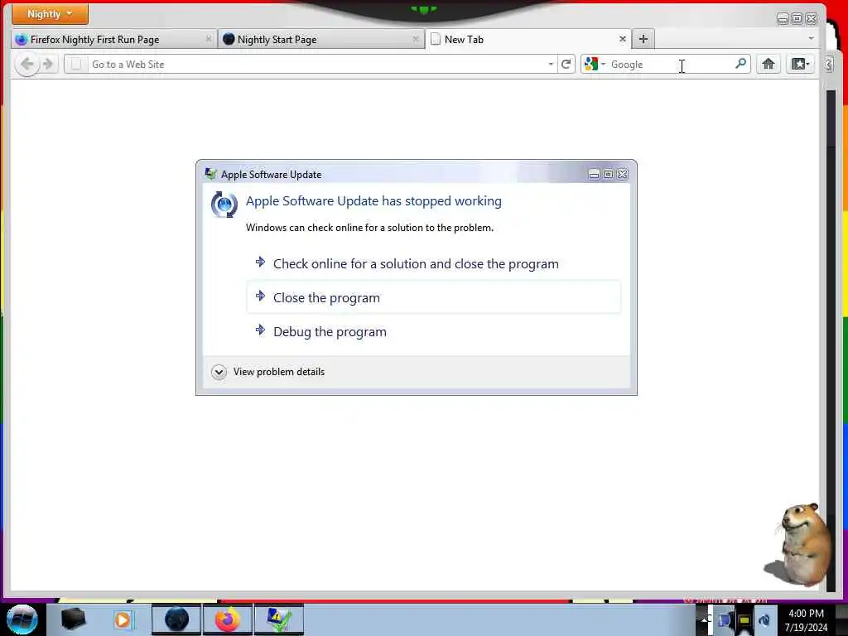
Task: Reload the current page
Action: pyautogui.click(x=566, y=65)
